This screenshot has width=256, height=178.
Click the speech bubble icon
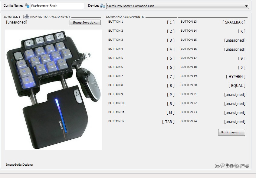(x=222, y=166)
